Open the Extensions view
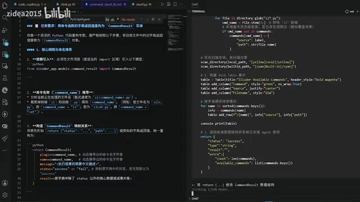360x202 pixels. click(x=5, y=54)
